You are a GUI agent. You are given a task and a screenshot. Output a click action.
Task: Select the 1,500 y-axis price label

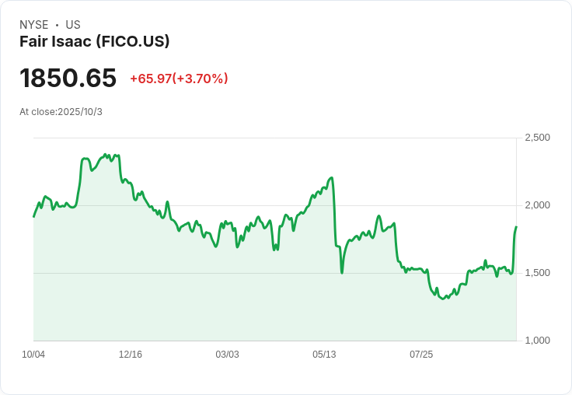[x=537, y=273]
